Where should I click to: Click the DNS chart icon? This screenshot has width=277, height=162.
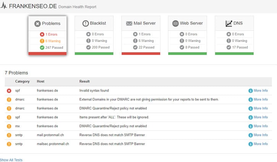[x=229, y=24]
